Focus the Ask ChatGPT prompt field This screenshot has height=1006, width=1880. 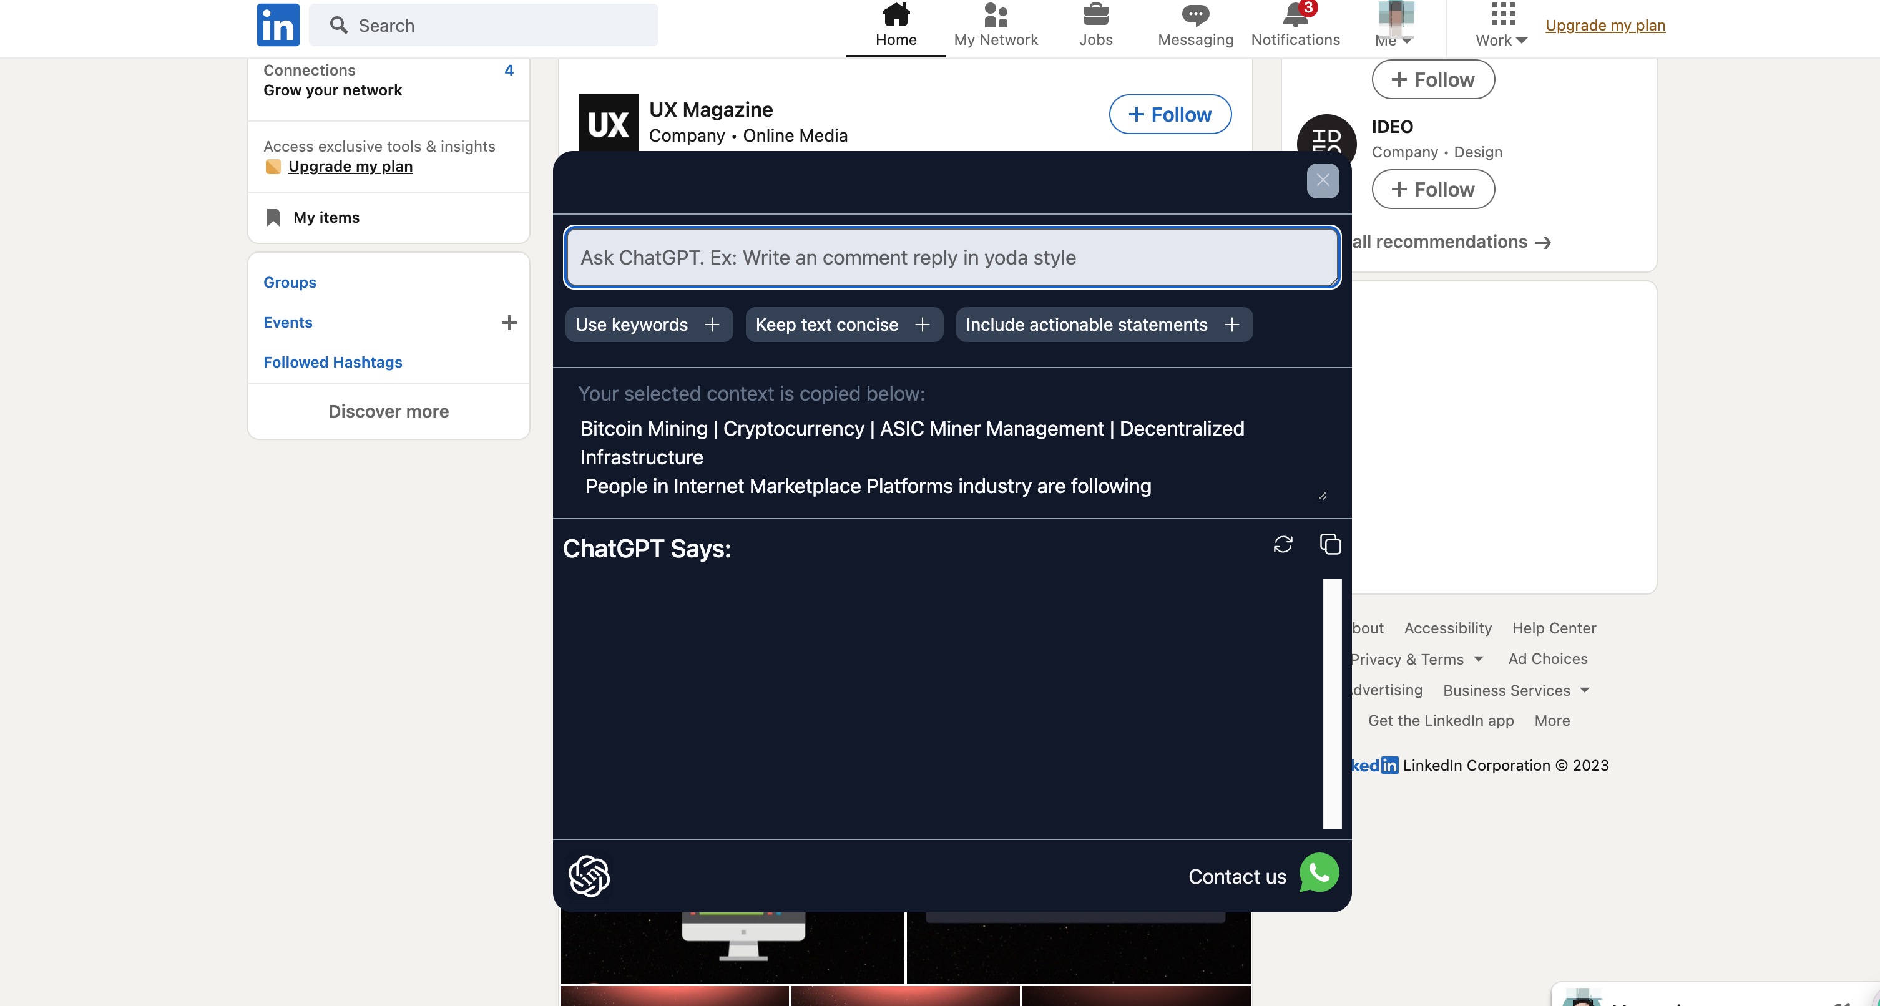(x=952, y=258)
